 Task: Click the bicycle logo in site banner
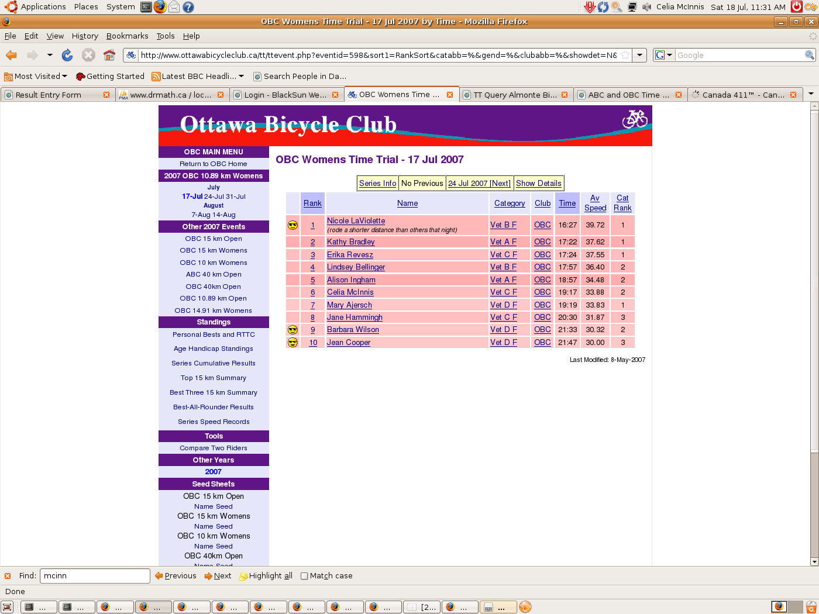(x=635, y=119)
